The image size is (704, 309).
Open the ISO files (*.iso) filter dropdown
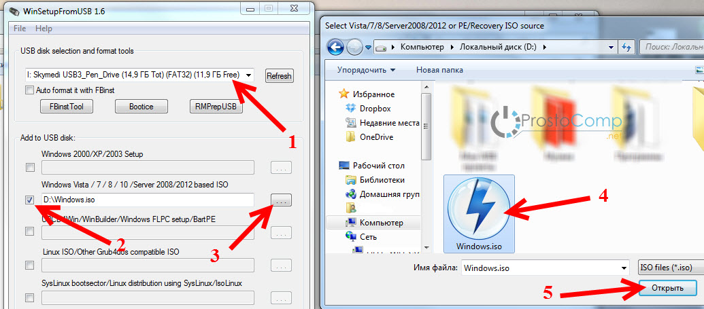click(x=671, y=268)
